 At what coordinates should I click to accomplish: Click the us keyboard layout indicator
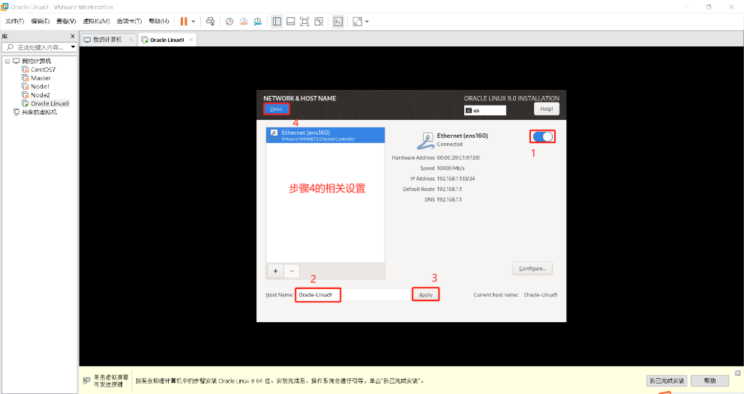click(485, 110)
